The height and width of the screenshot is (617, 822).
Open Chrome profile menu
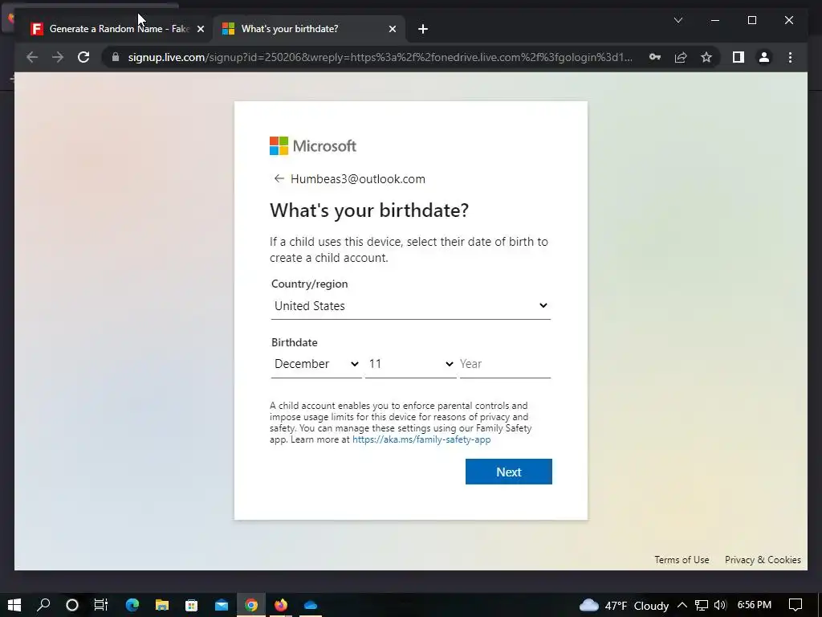[764, 57]
